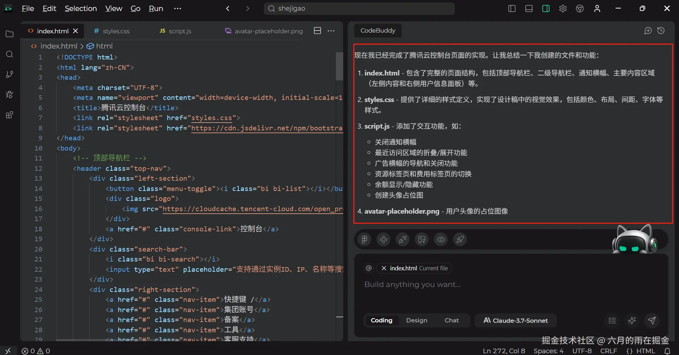679x355 pixels.
Task: Click the plug integration icon in CodeBuddy
Action: point(403,240)
